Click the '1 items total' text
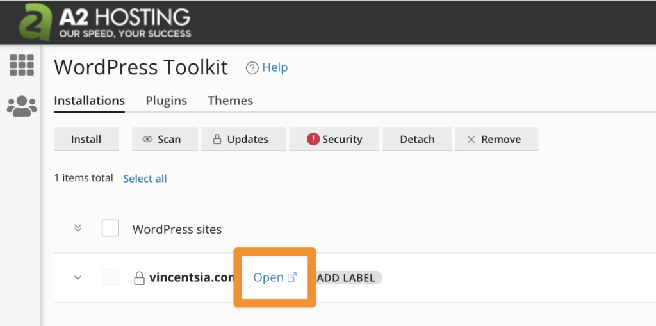This screenshot has height=326, width=656. click(x=84, y=178)
